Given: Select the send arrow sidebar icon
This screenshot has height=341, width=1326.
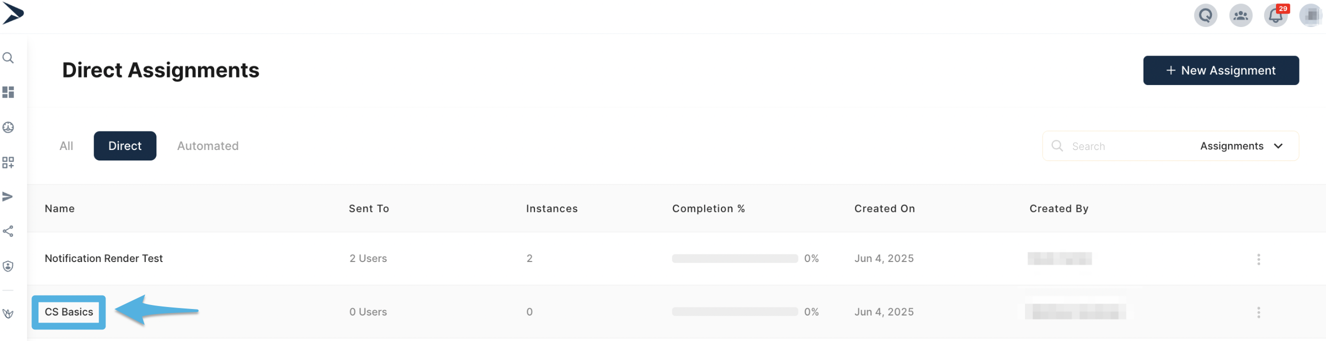Looking at the screenshot, I should (8, 197).
